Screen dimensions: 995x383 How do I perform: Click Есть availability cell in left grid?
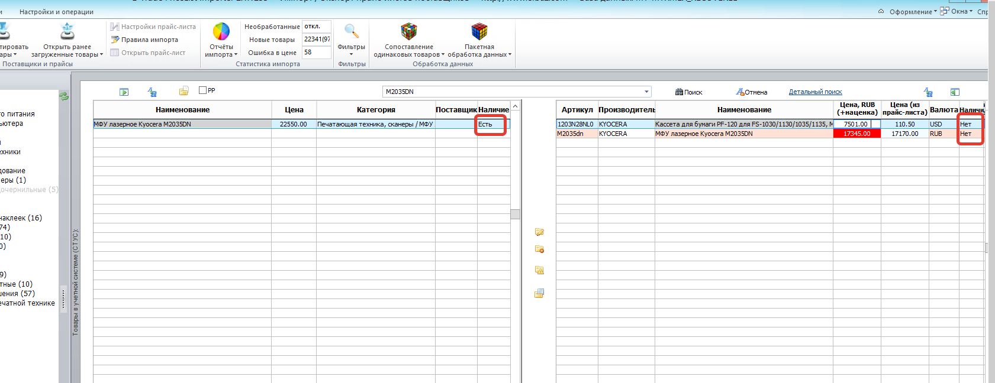tap(493, 124)
